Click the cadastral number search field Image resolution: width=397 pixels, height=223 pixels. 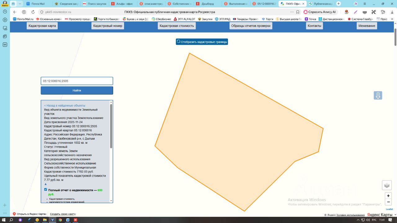coord(77,81)
